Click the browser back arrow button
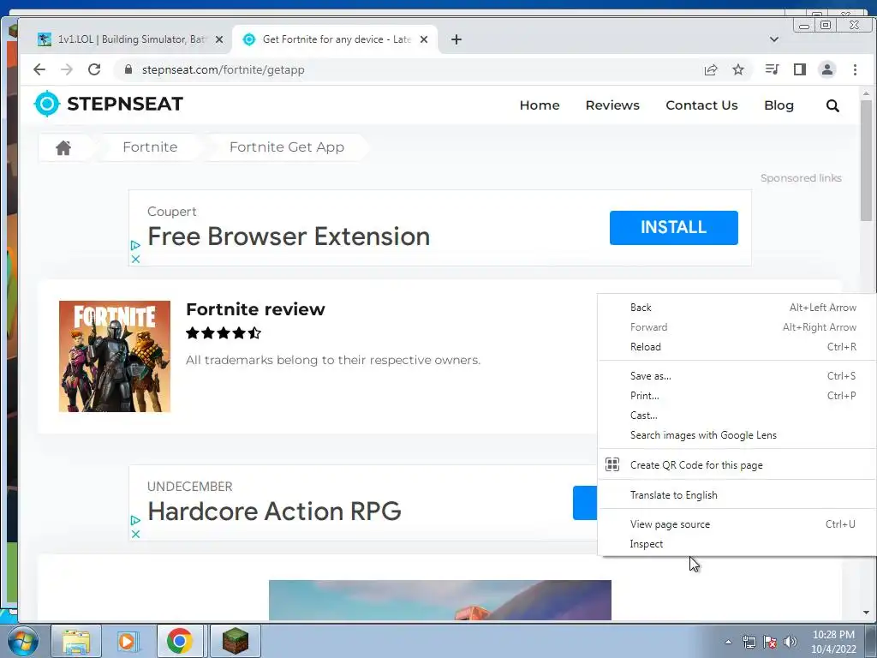Viewport: 877px width, 658px height. [39, 69]
